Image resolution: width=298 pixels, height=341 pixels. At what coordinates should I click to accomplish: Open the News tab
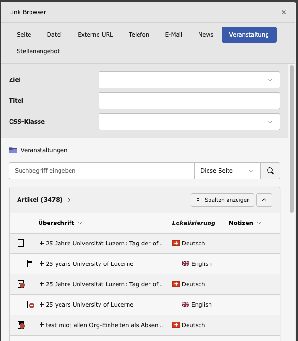(206, 35)
